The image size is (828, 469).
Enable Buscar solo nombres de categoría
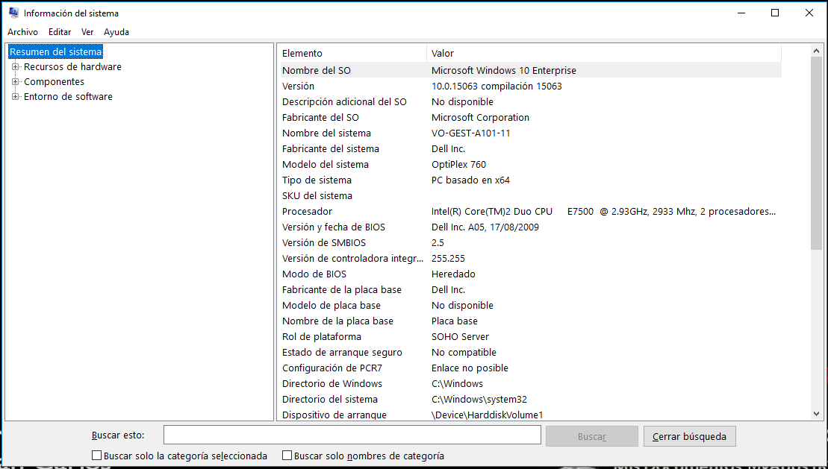coord(287,456)
